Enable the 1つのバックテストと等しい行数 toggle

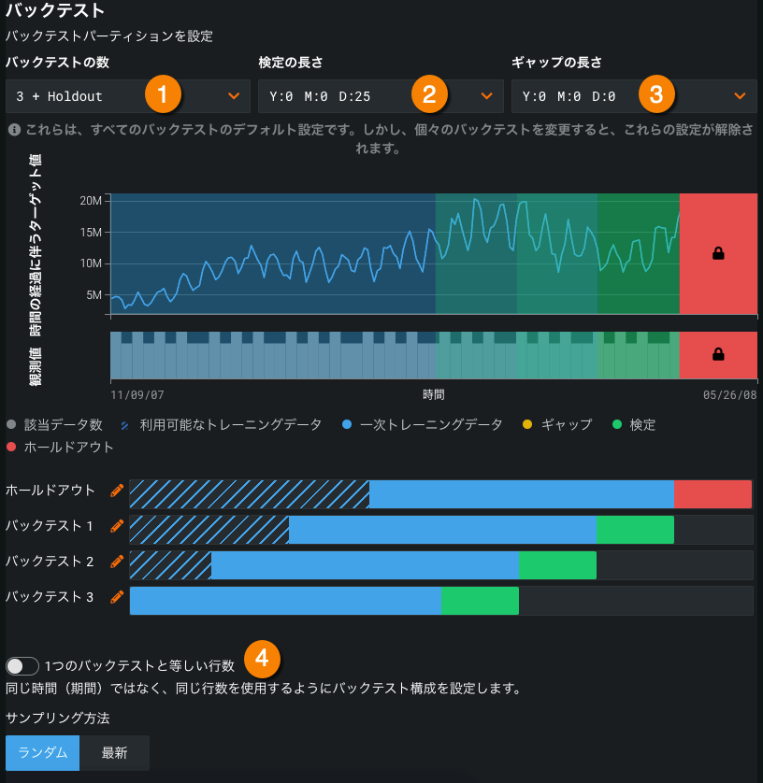click(x=22, y=666)
